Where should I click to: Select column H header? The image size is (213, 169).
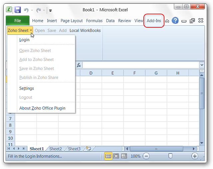tap(178, 73)
